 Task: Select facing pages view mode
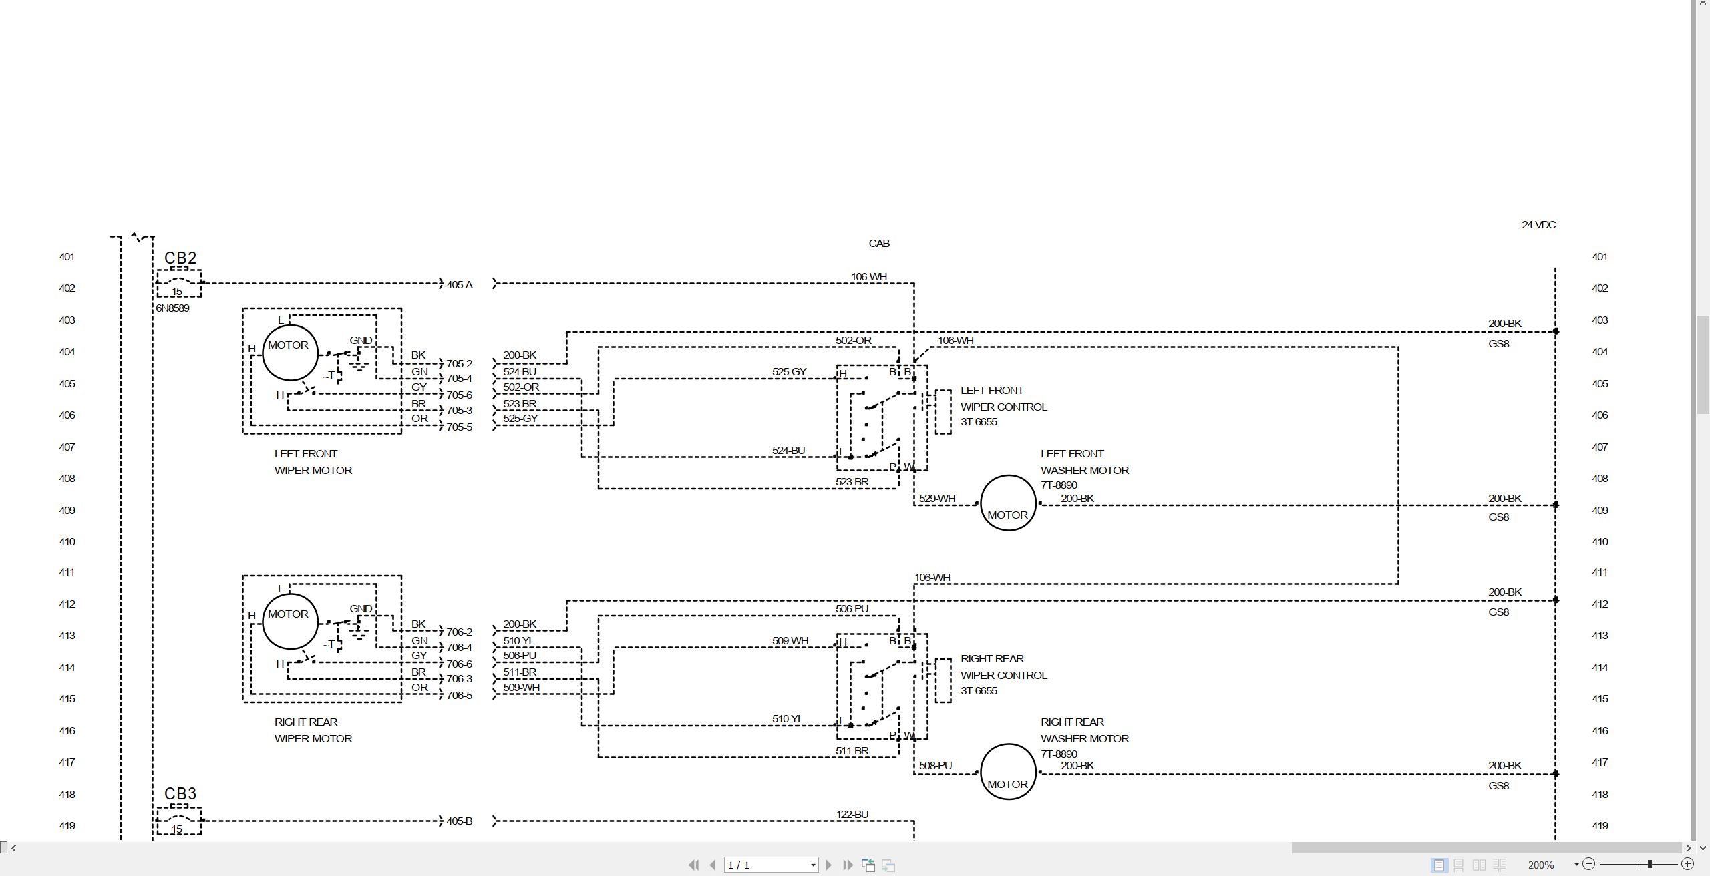[1480, 865]
